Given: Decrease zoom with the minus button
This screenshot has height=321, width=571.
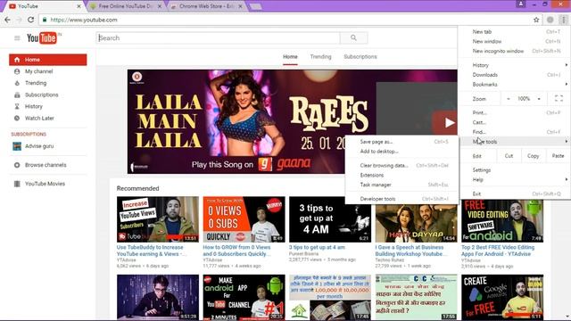Looking at the screenshot, I should 508,99.
